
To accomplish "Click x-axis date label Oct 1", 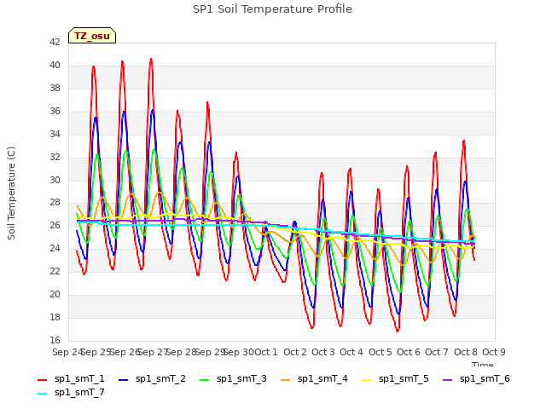I will click(x=266, y=352).
